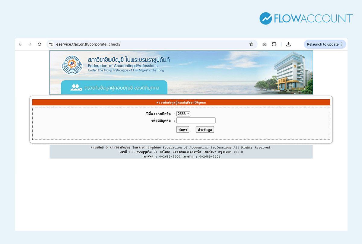Expand the signing year dropdown showing 2556

click(x=183, y=114)
